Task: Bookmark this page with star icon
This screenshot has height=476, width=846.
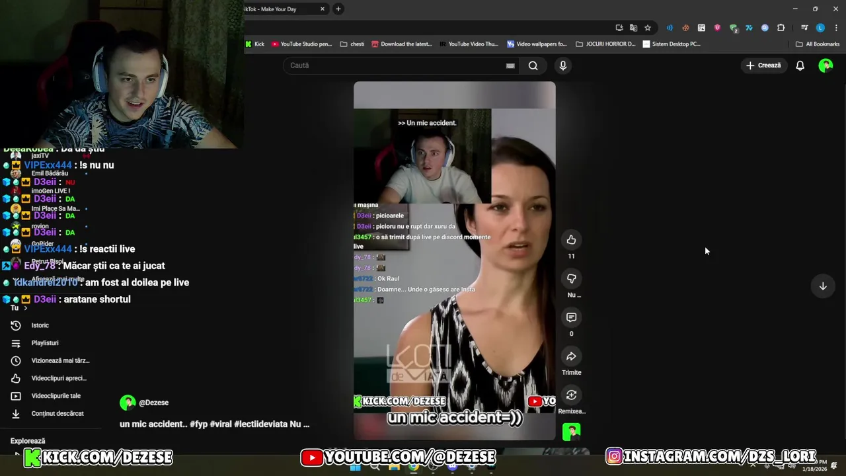Action: [648, 28]
